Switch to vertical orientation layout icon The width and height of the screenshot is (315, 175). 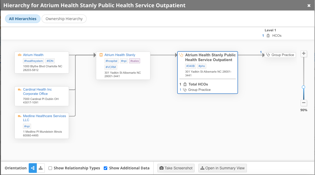(41, 168)
